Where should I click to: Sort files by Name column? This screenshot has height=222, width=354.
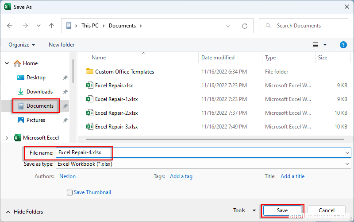tap(99, 58)
